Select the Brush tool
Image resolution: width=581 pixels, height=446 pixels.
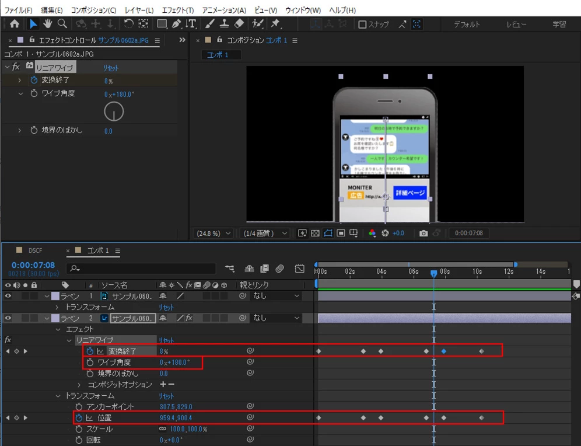coord(210,24)
